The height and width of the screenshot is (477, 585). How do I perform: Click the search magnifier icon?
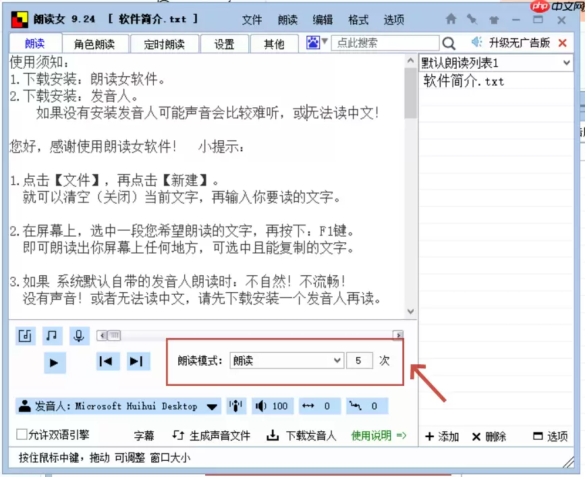[x=449, y=43]
